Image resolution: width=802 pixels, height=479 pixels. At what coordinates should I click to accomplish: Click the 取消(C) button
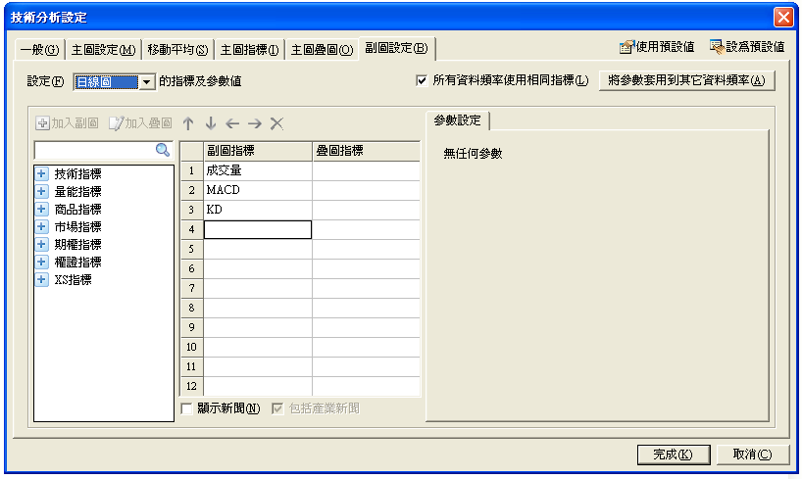(x=752, y=455)
